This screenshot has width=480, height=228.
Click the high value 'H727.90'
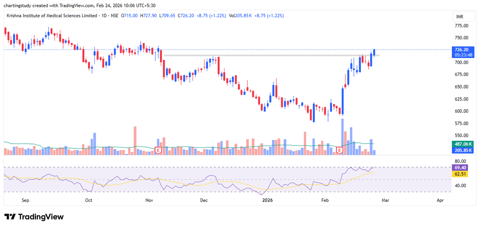click(x=149, y=16)
